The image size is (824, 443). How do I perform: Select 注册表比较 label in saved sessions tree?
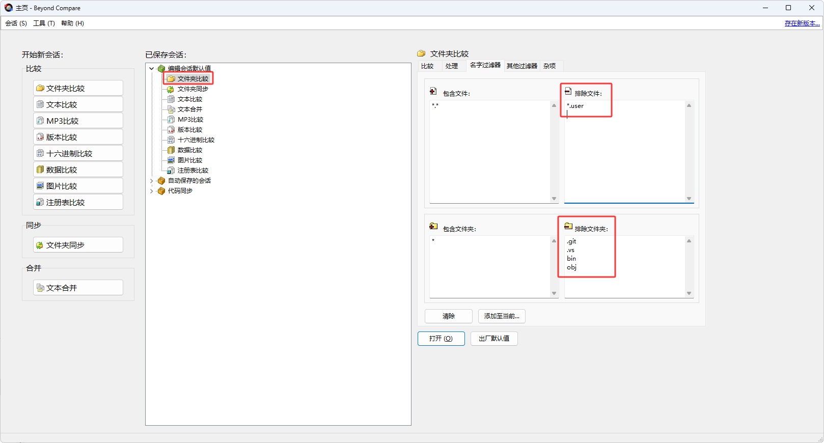(x=193, y=171)
